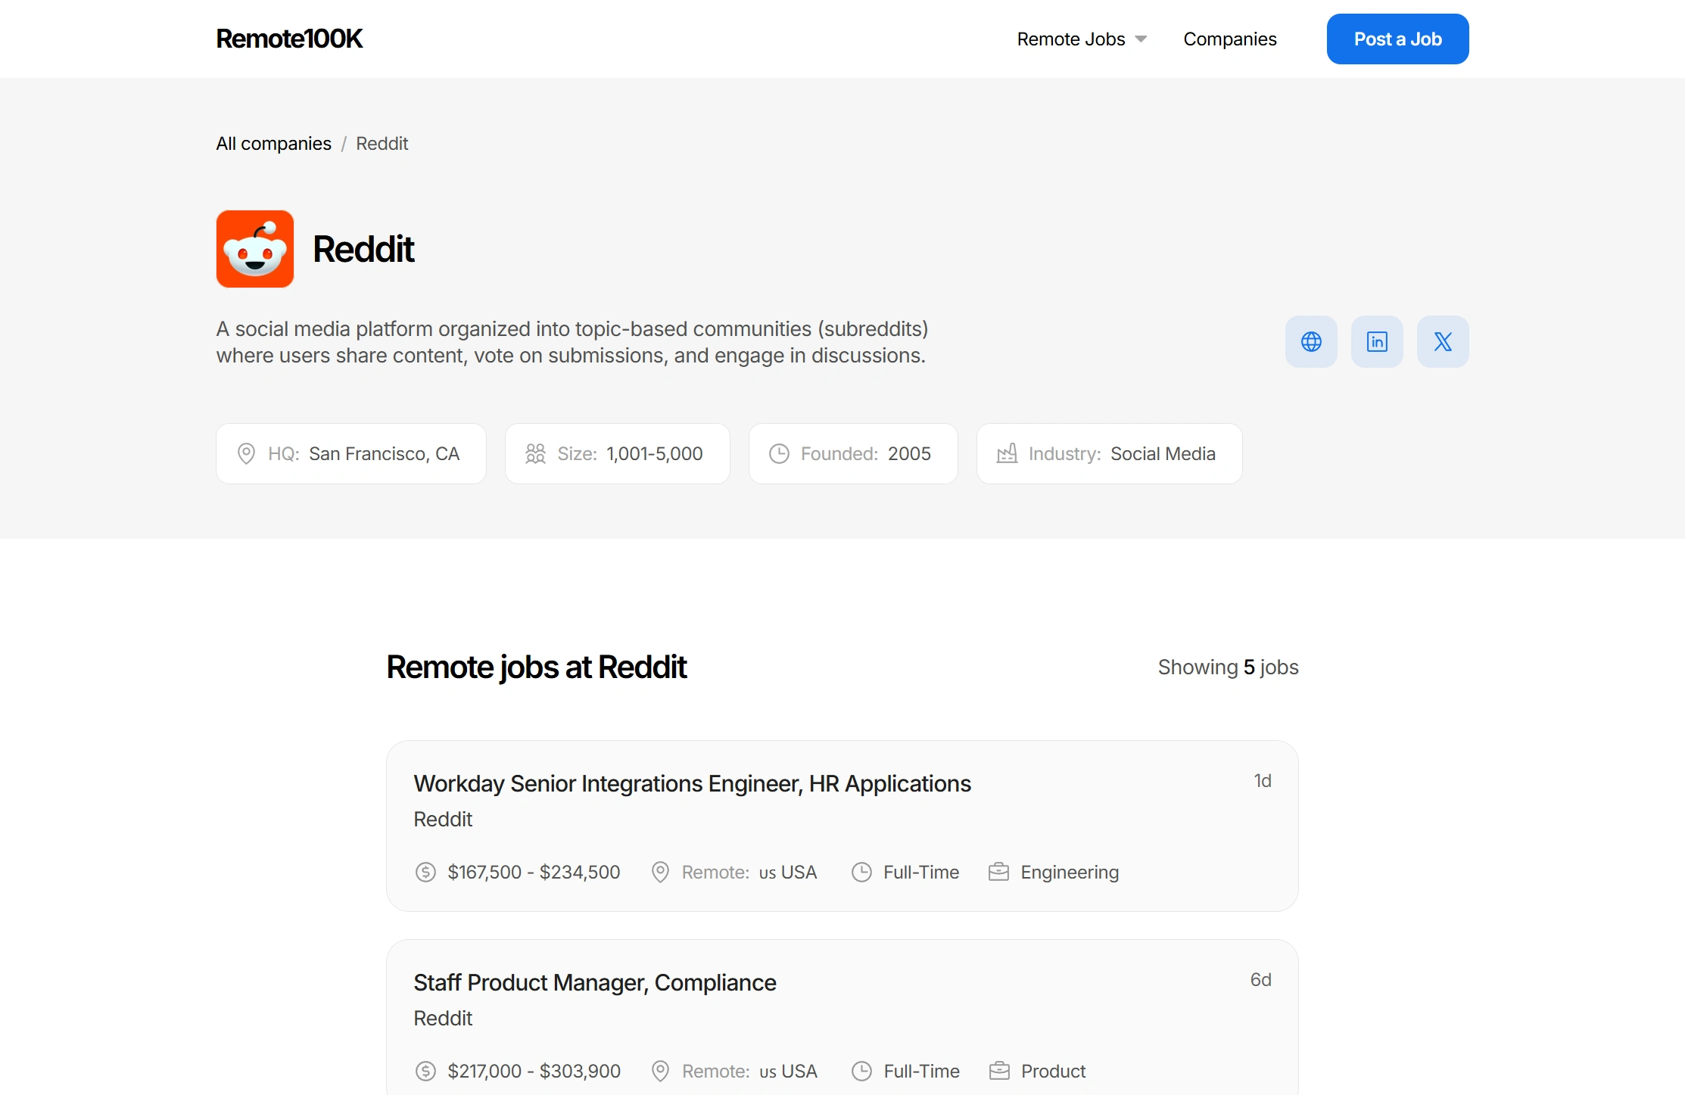Click Engineering briefcase icon on Workday job
The height and width of the screenshot is (1095, 1685).
click(x=998, y=872)
